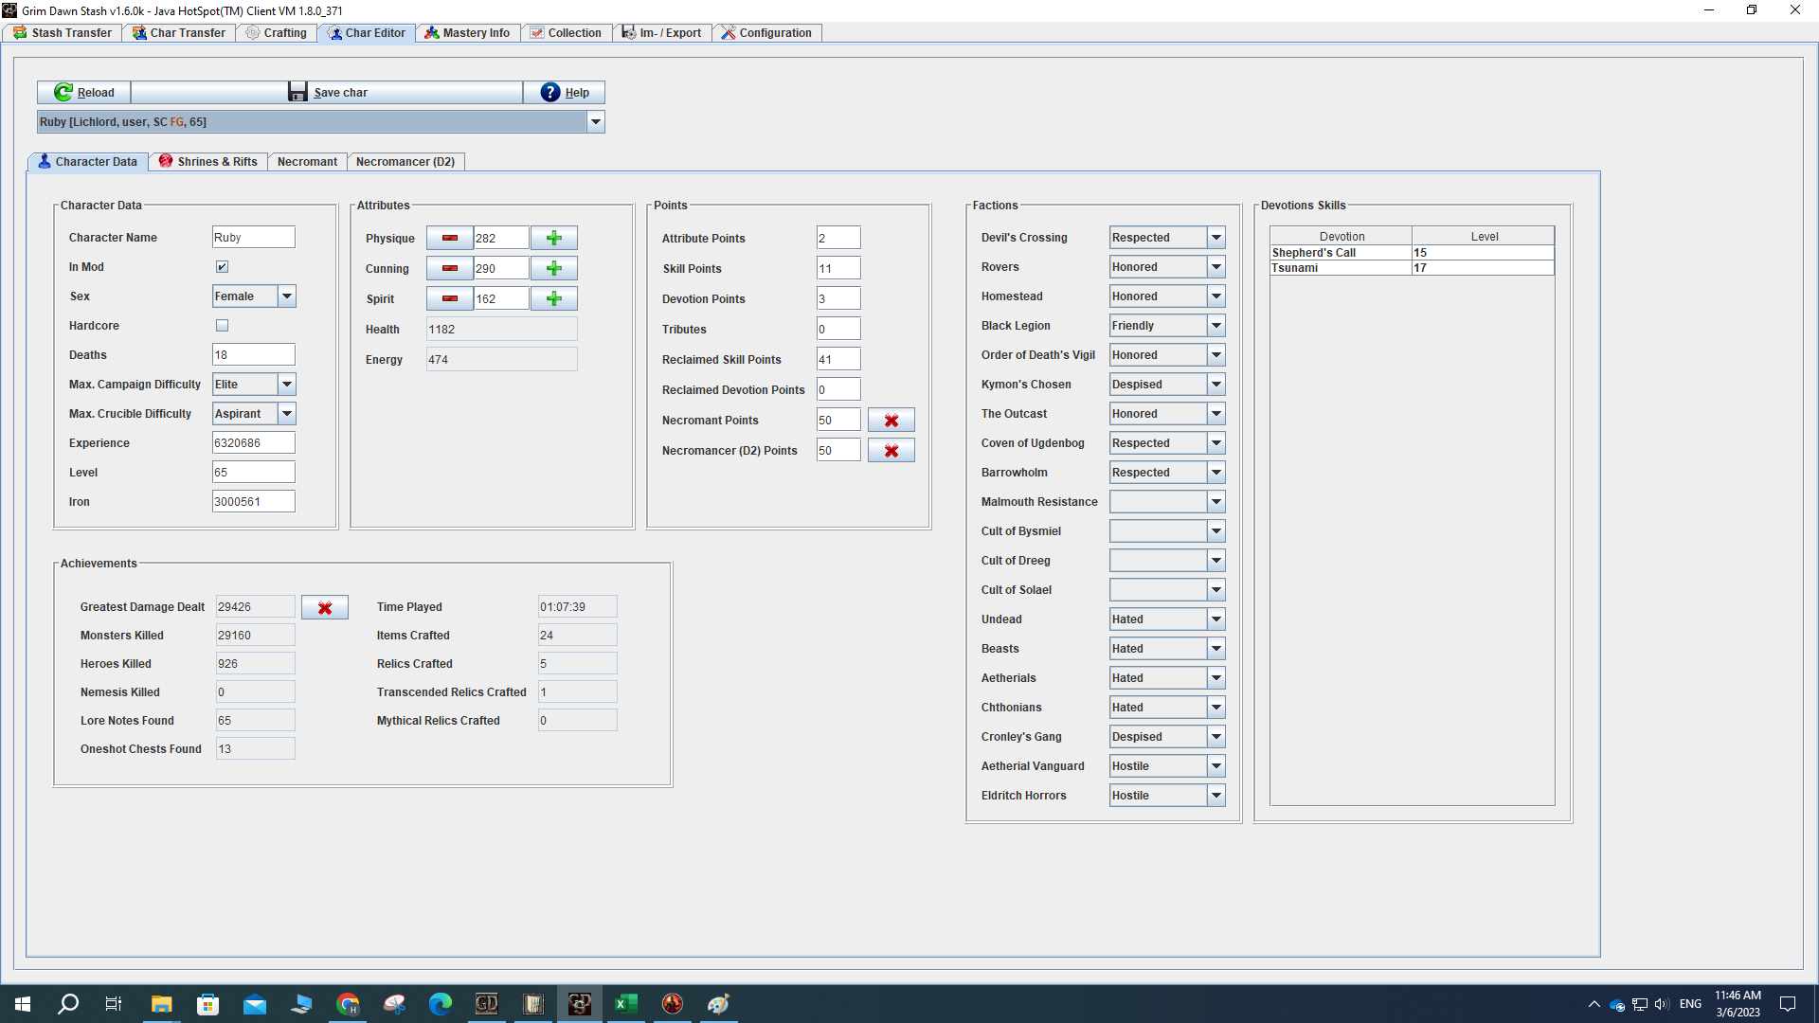Open Aetherial Vanguard faction dropdown

[1216, 766]
